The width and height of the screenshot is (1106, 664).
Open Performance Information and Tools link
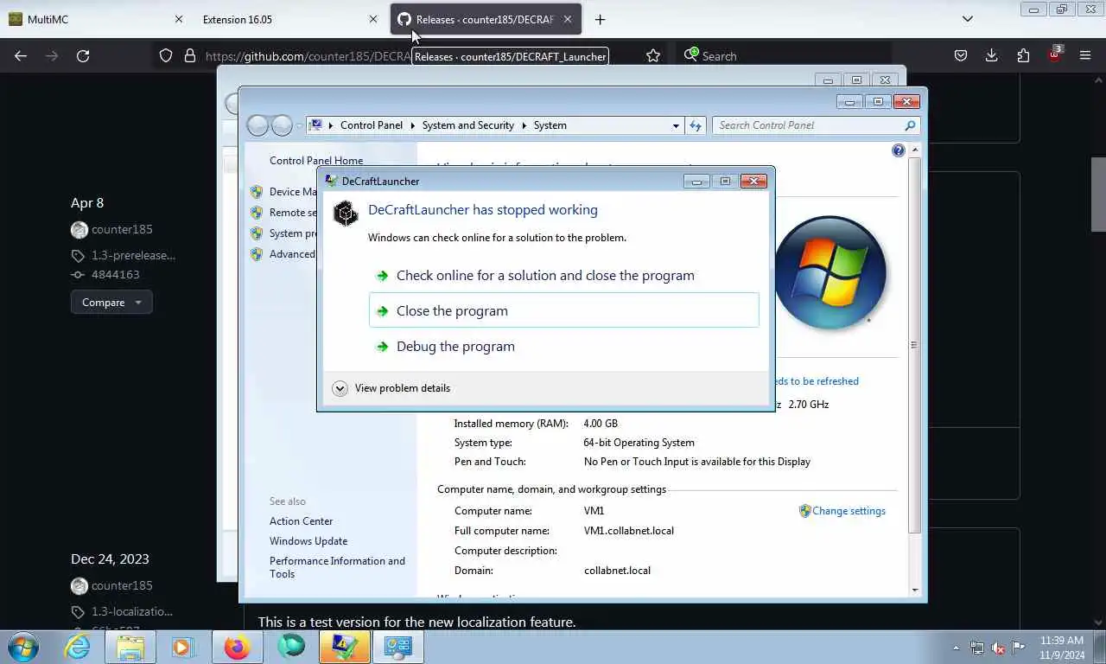(x=337, y=567)
